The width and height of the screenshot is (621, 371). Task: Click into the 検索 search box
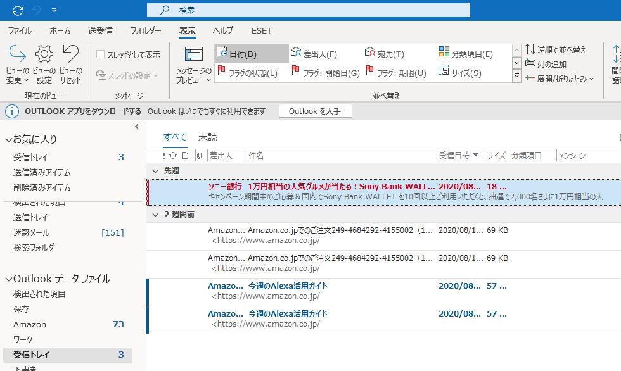309,10
